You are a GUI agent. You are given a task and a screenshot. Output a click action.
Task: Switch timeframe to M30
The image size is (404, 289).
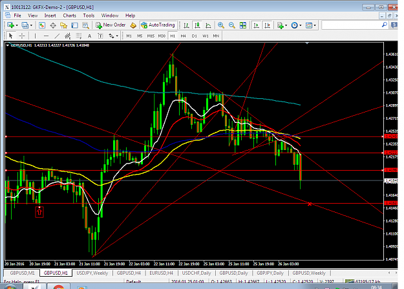(162, 36)
